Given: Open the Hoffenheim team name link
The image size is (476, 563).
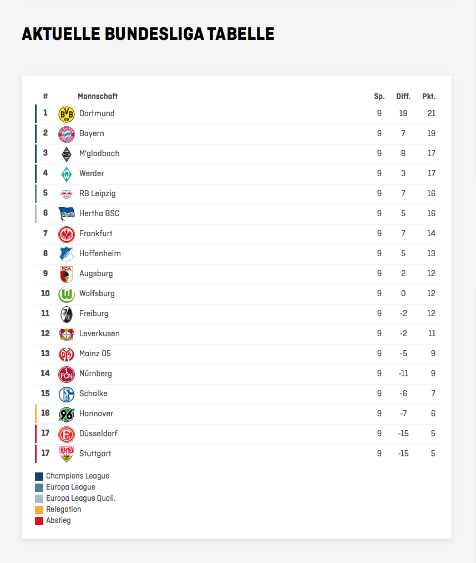Looking at the screenshot, I should tap(100, 253).
